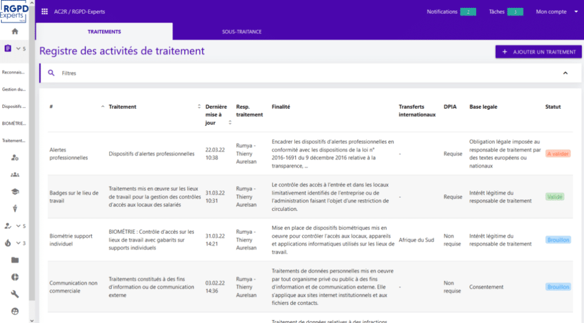This screenshot has width=584, height=323.
Task: Expand chevron beside flame icon showing 3
Action: tap(18, 243)
